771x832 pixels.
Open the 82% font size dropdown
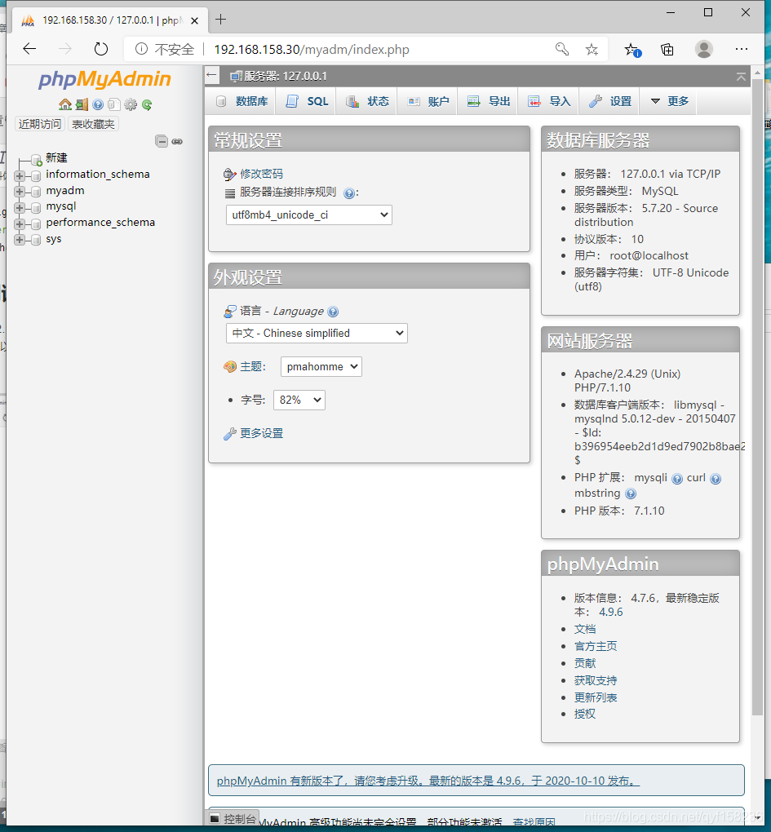click(x=299, y=400)
